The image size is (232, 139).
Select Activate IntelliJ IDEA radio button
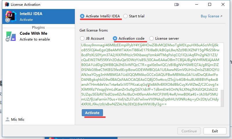(x=82, y=16)
